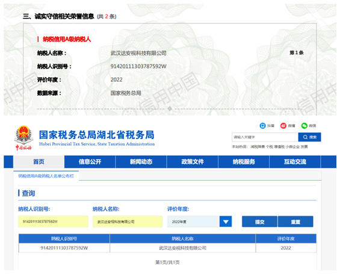The height and width of the screenshot is (274, 340).
Task: Open the 评价年度 dropdown showing 2022年度
Action: point(200,222)
